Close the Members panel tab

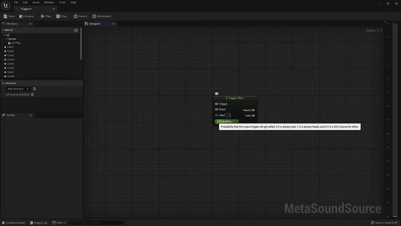(31, 24)
